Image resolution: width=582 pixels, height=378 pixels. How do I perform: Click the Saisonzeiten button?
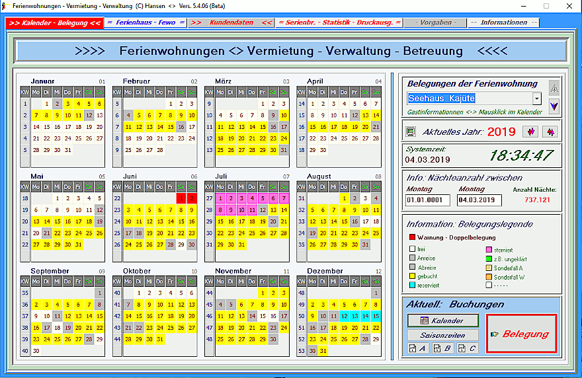[x=443, y=335]
